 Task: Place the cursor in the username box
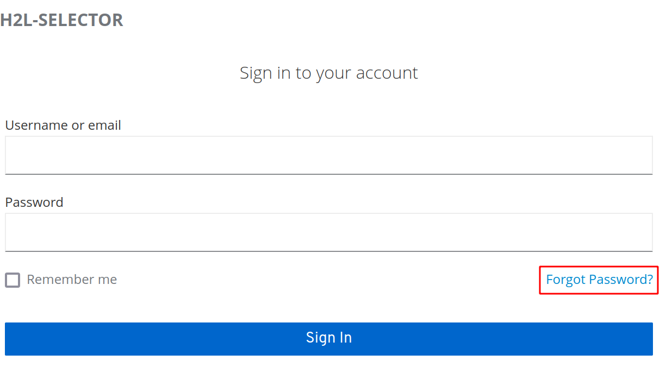pos(328,155)
